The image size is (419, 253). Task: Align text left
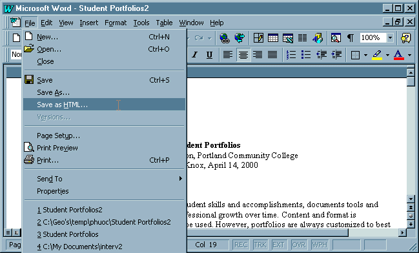(228, 55)
